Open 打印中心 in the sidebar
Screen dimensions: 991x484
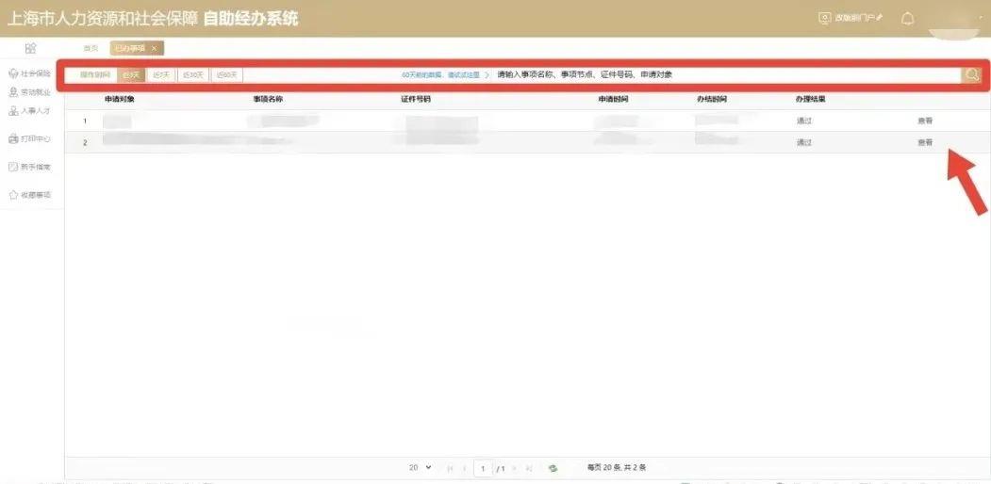[x=30, y=138]
